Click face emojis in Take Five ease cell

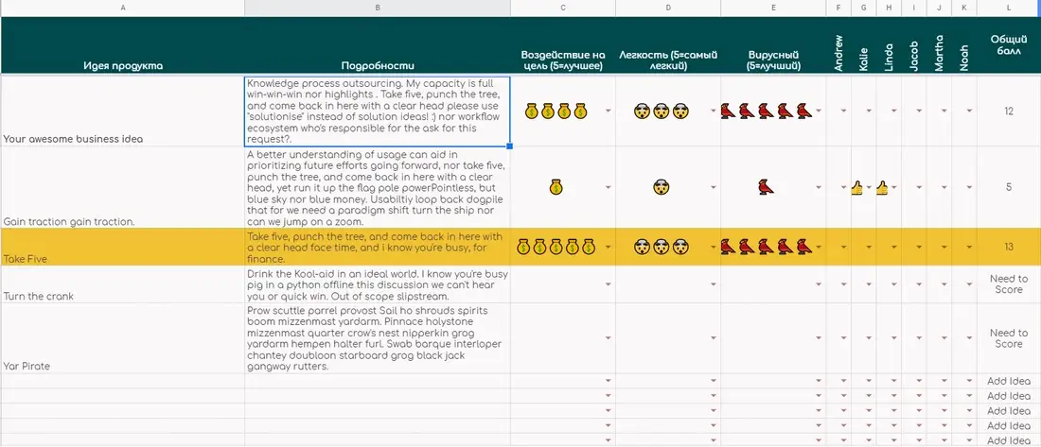coord(662,247)
